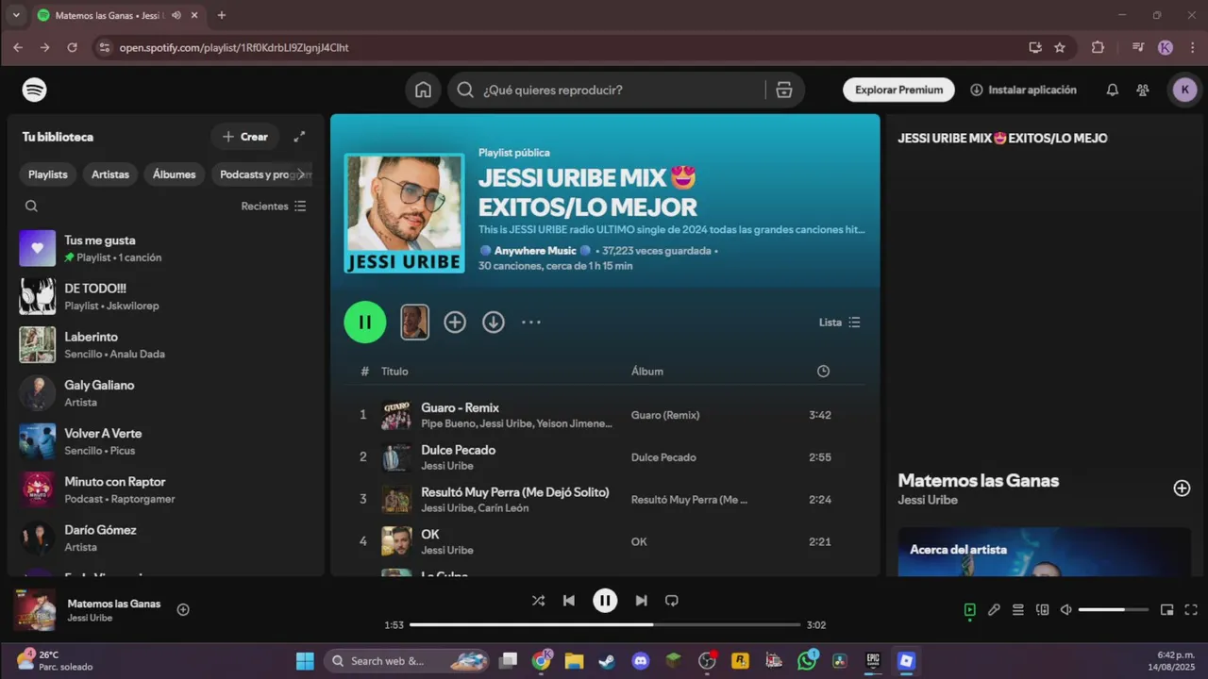The image size is (1208, 679).
Task: Open the Lista view options dropdown
Action: (x=840, y=323)
